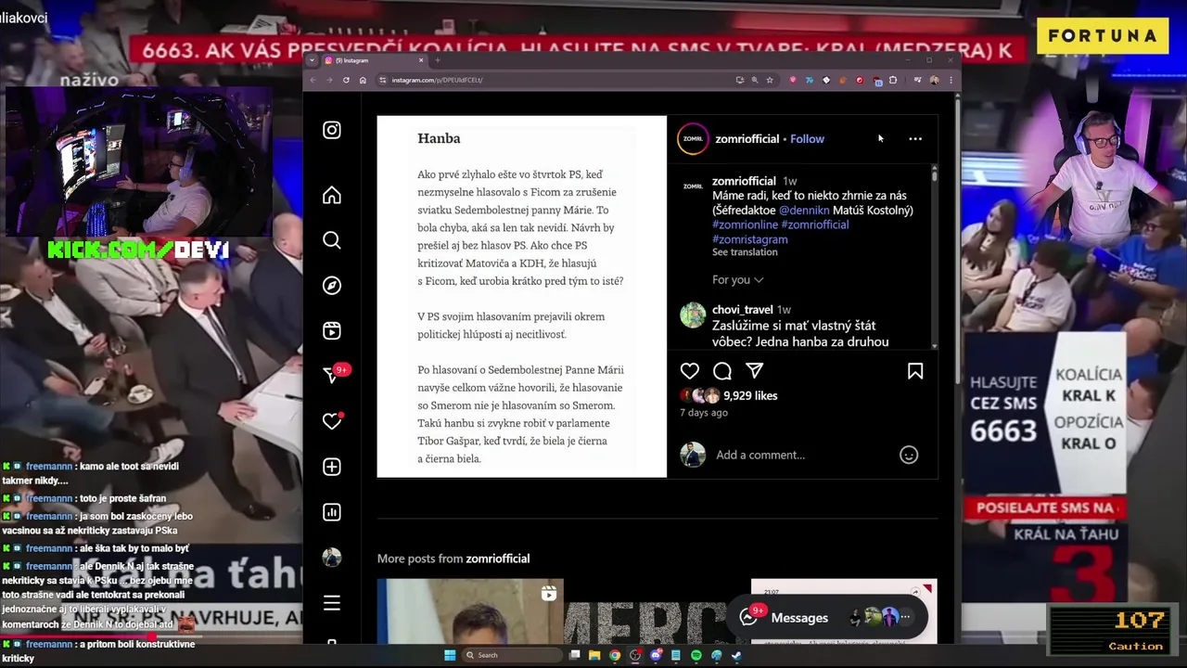The width and height of the screenshot is (1187, 668).
Task: Open File Explorer from taskbar
Action: pyautogui.click(x=594, y=655)
